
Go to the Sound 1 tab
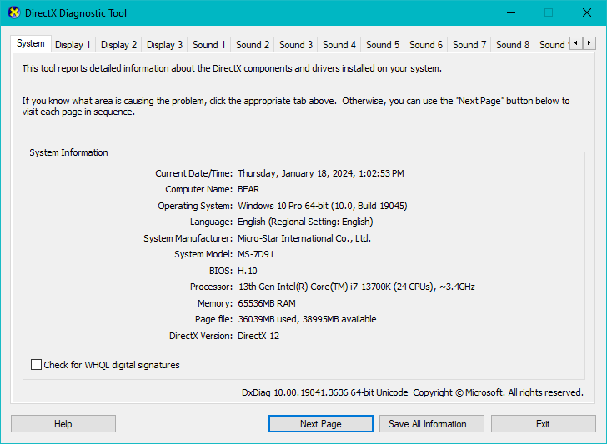(x=209, y=45)
